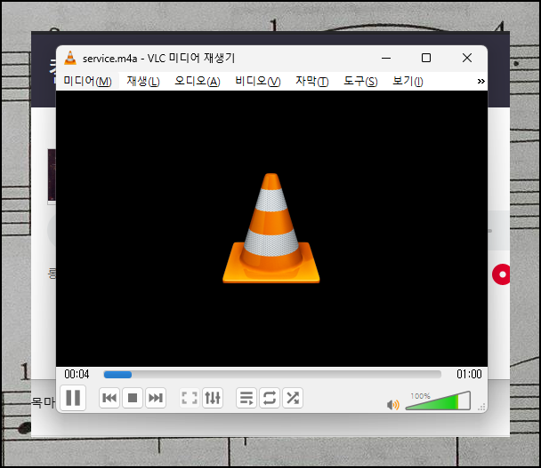Adjust the 100% volume slider
Viewport: 541px width, 468px height.
[438, 401]
